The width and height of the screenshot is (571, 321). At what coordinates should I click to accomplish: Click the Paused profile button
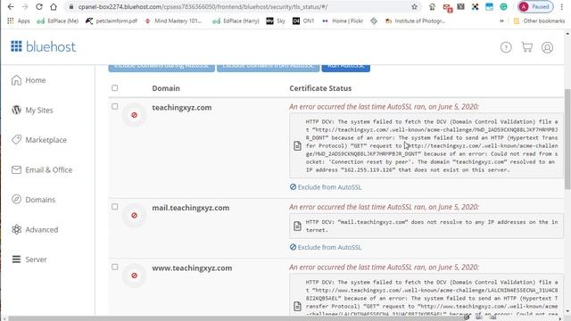pos(535,7)
